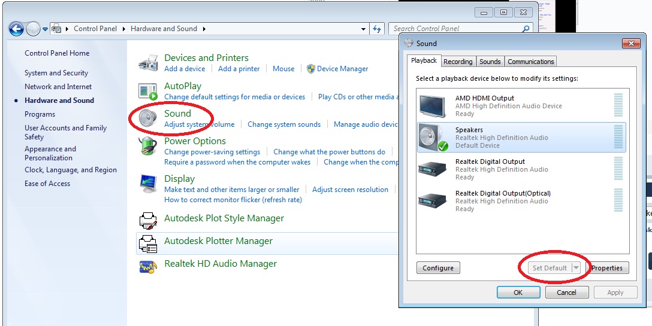This screenshot has width=652, height=326.
Task: Click the Back navigation arrow button
Action: pos(16,29)
